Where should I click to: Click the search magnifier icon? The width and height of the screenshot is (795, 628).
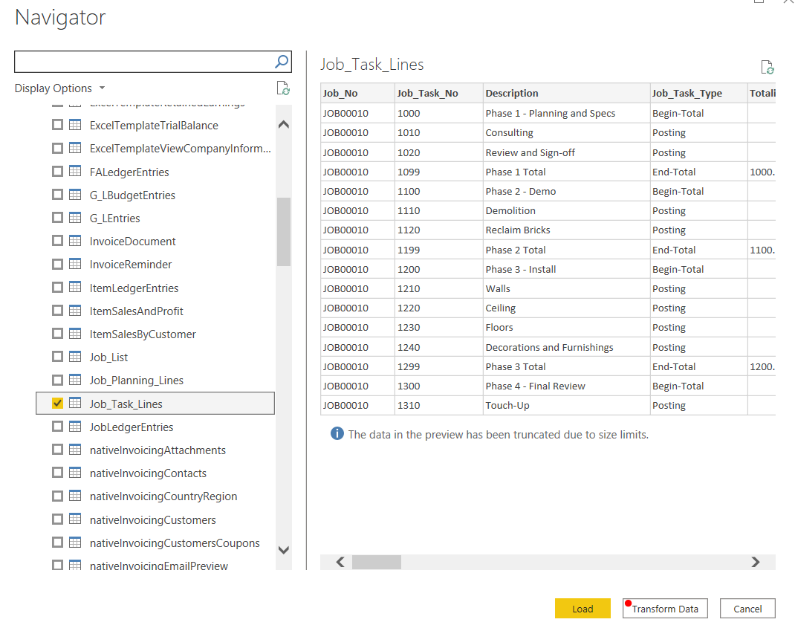coord(280,61)
